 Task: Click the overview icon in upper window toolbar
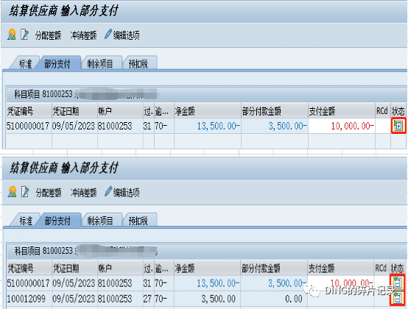tap(12, 35)
